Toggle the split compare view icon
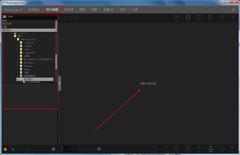The image size is (240, 155). [x=60, y=149]
